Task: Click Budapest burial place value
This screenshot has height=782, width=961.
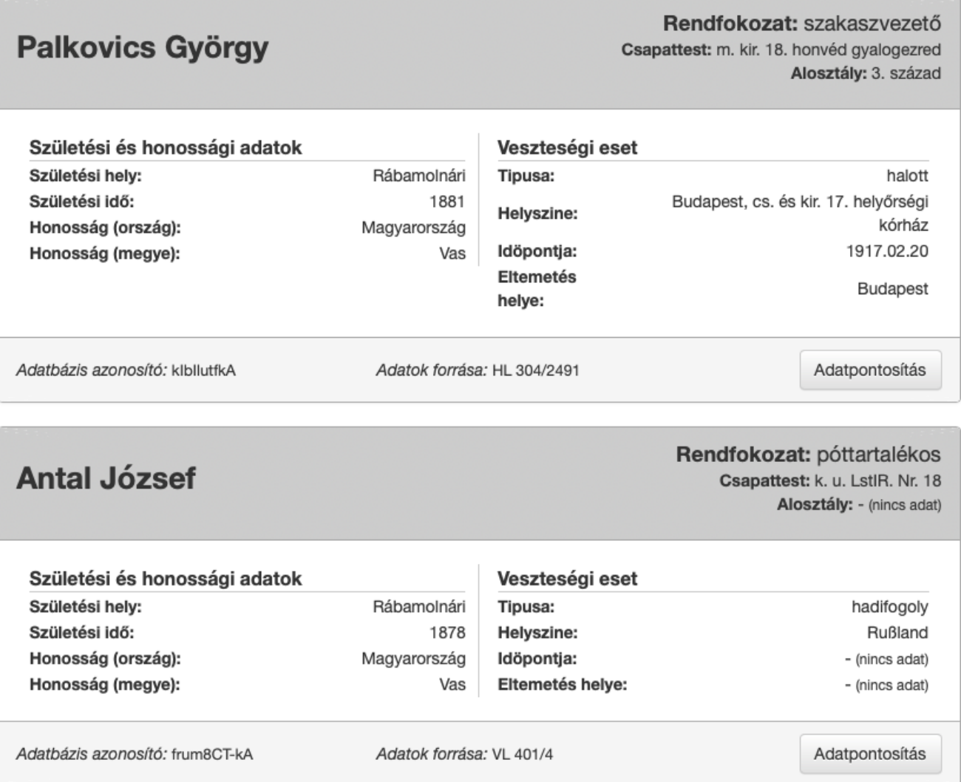Action: click(x=893, y=289)
